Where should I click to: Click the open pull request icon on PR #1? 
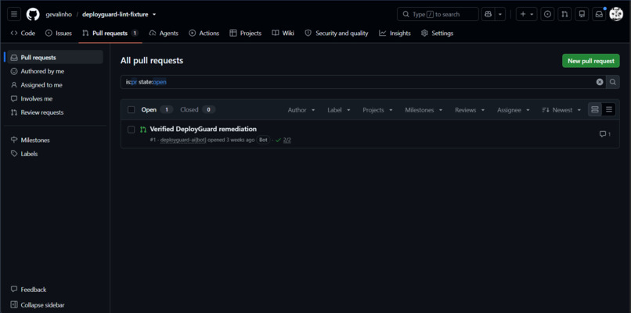coord(142,130)
